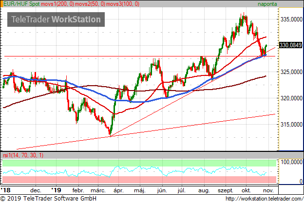Open the workstation.teletrader.com link
This screenshot has height=203, width=304.
pos(265,199)
